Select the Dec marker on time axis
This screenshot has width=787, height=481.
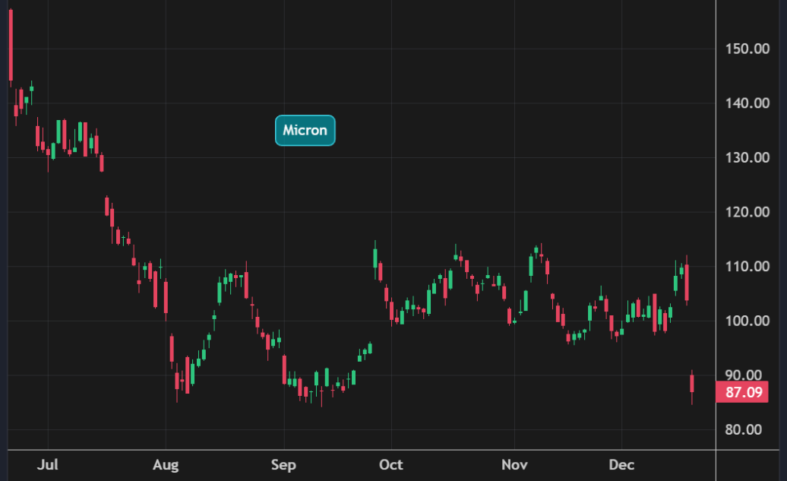[621, 464]
